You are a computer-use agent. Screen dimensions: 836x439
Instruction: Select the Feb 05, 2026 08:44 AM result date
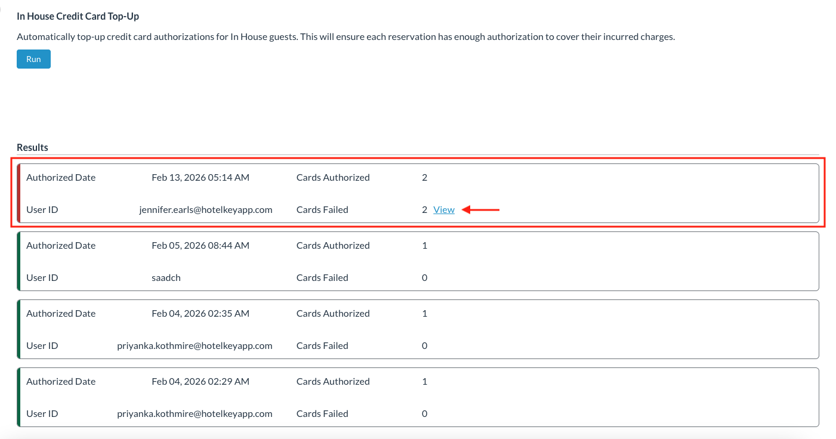[x=200, y=246]
